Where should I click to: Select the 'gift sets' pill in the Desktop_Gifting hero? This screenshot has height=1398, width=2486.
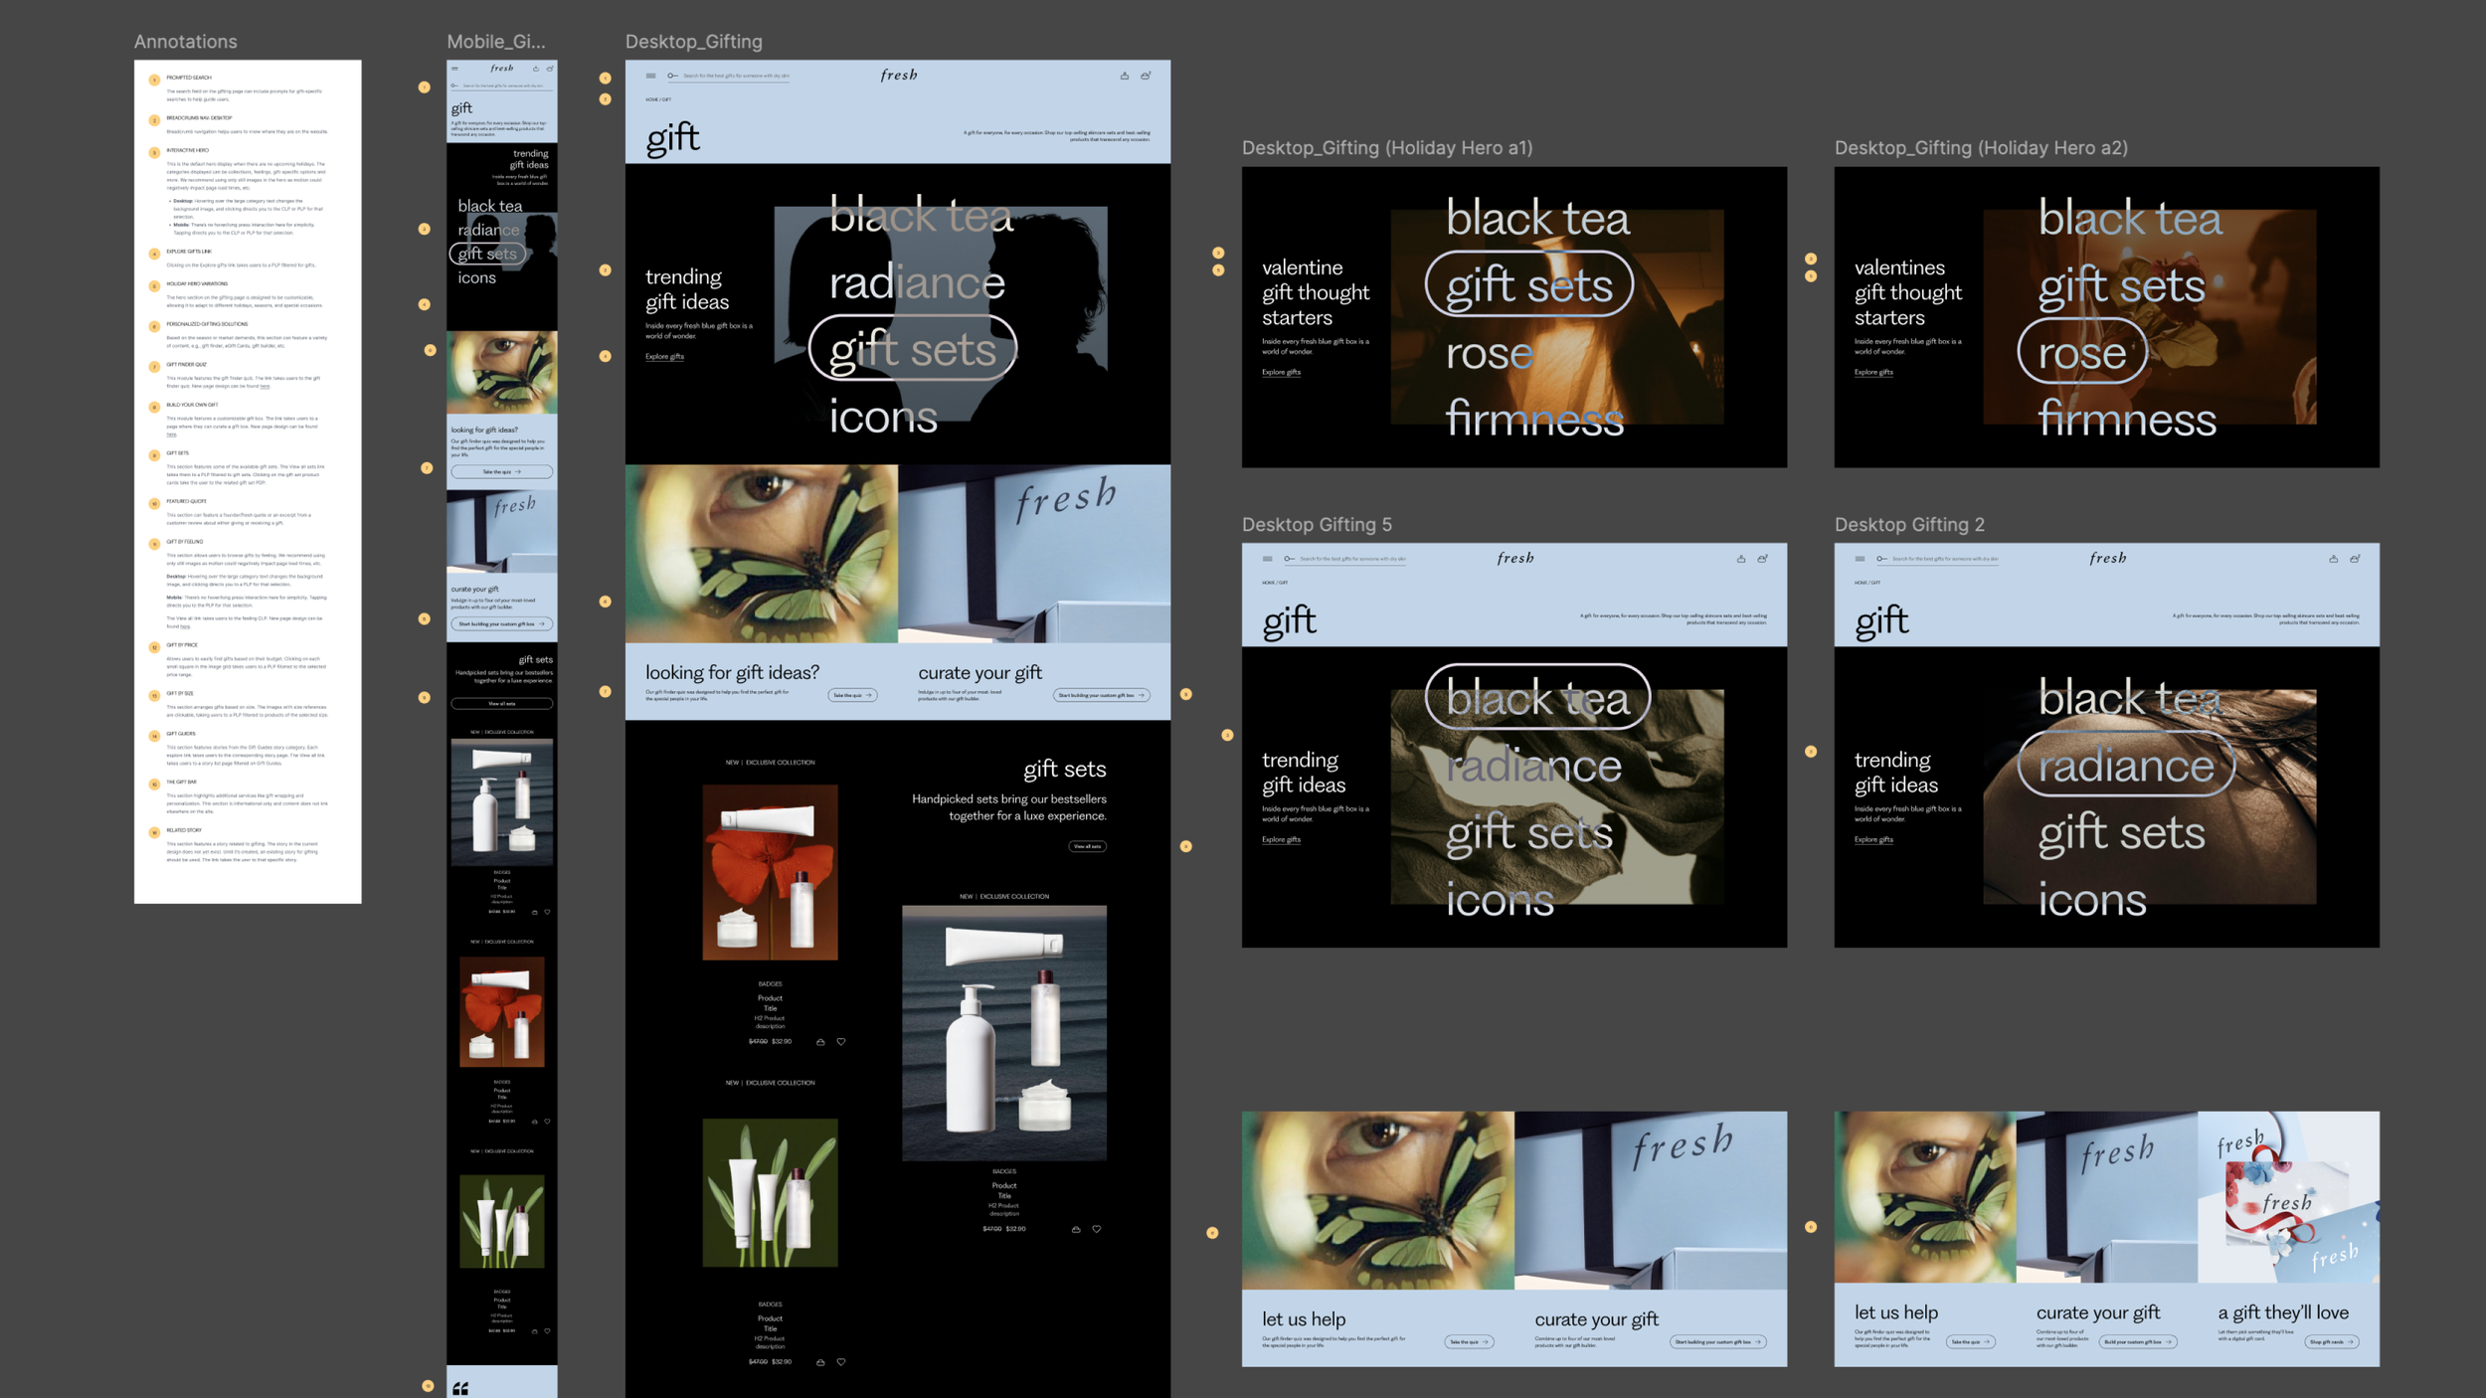tap(912, 347)
